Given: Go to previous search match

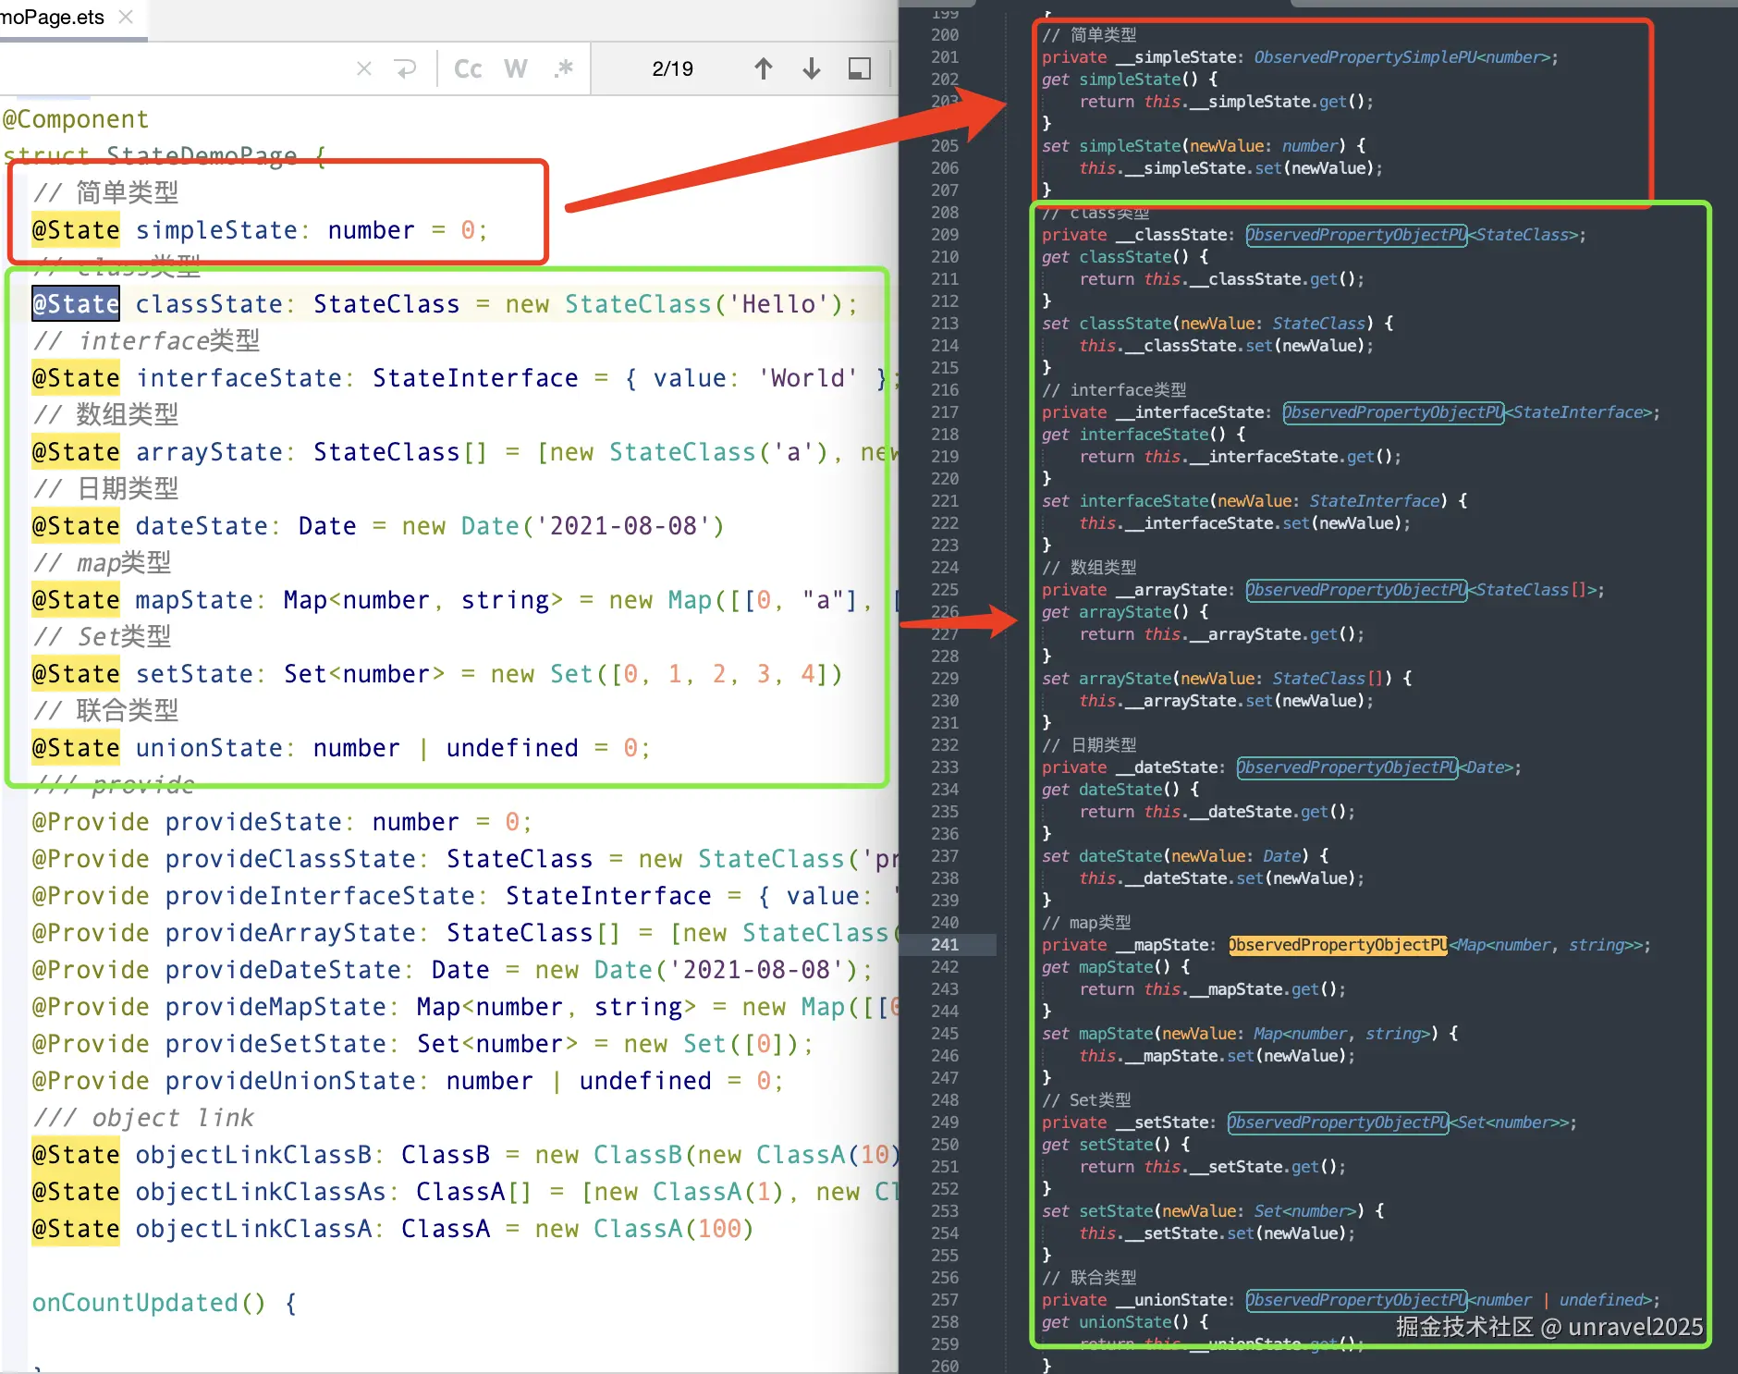Looking at the screenshot, I should tap(763, 68).
